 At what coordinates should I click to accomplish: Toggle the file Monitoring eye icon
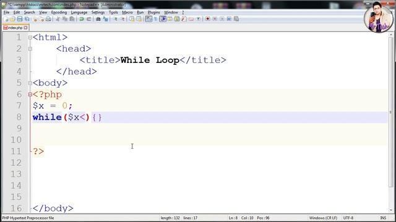pos(199,19)
